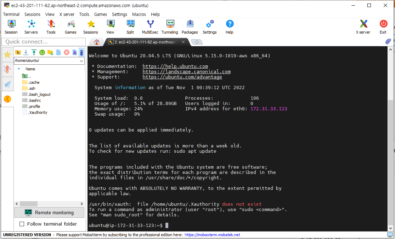Open the landscape.canonical.com link
This screenshot has height=239, width=395.
coord(187,72)
